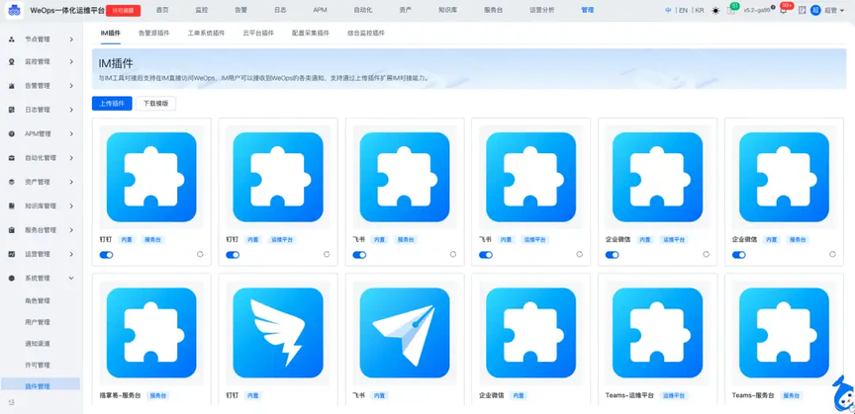The width and height of the screenshot is (855, 414).
Task: Click the 监控管理 sidebar icon
Action: [x=12, y=62]
